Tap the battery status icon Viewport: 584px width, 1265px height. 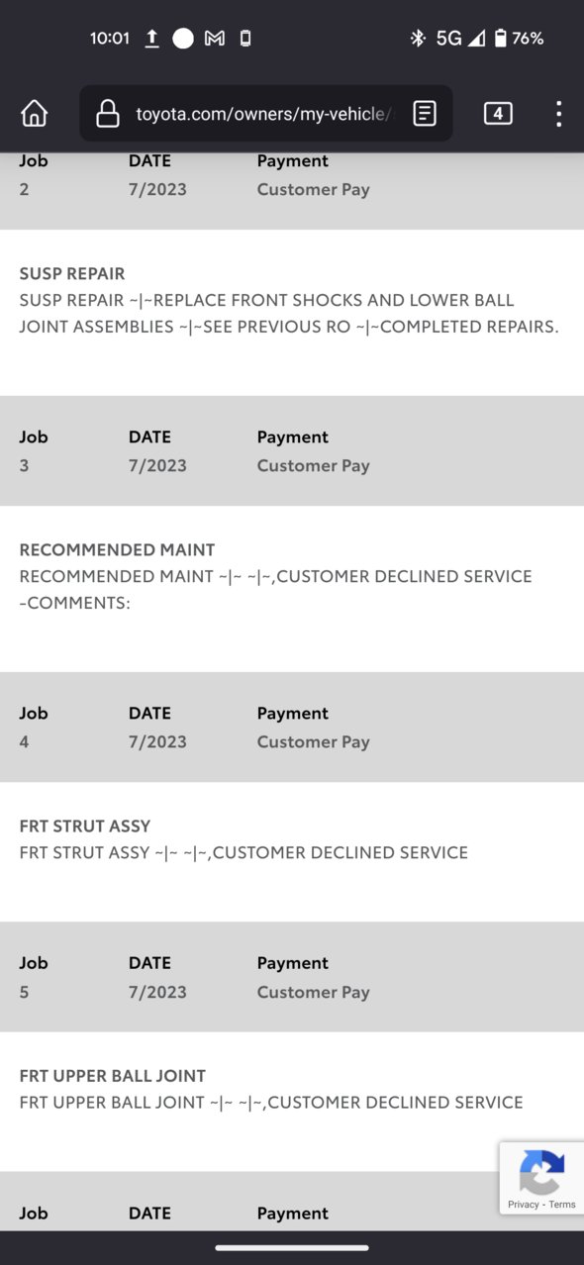pos(500,38)
